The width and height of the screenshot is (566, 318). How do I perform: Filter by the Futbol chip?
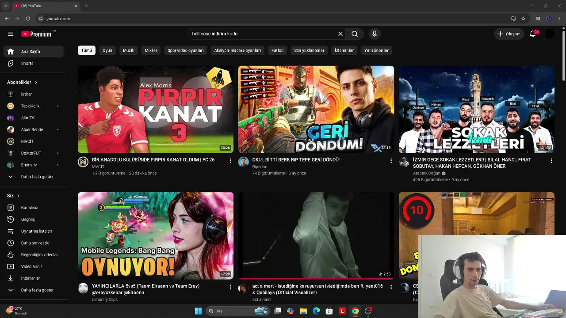tap(278, 50)
